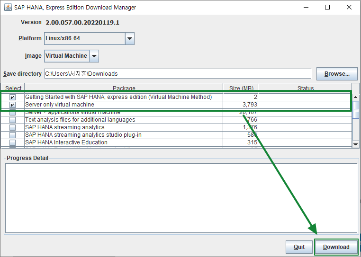361x257 pixels.
Task: Click the package list scroll-up arrow
Action: tap(356, 88)
